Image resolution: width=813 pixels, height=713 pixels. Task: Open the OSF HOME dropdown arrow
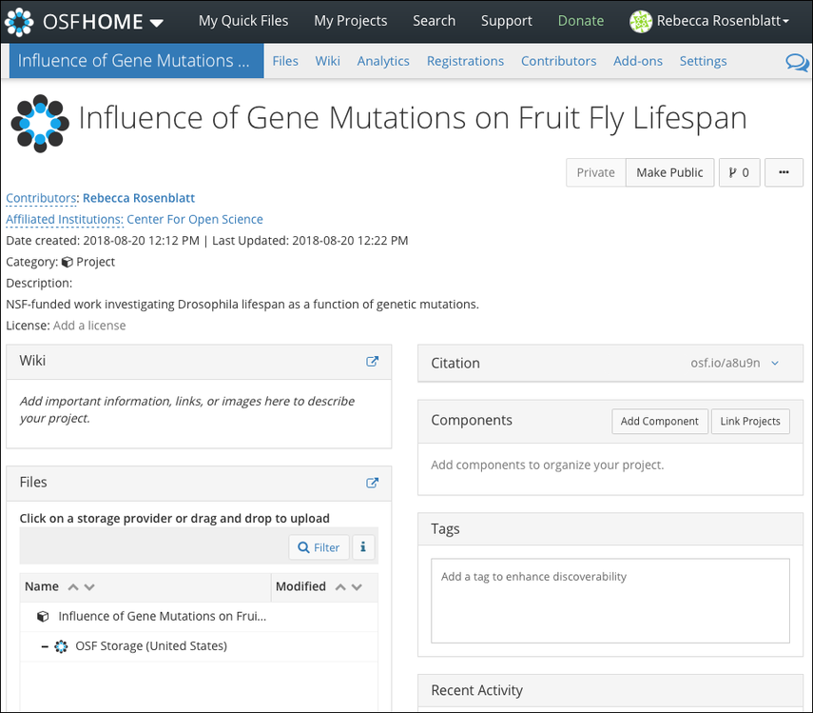point(157,22)
